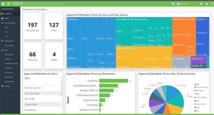Open the app launcher grid icon
Image resolution: width=214 pixels, height=115 pixels.
coord(8,4)
